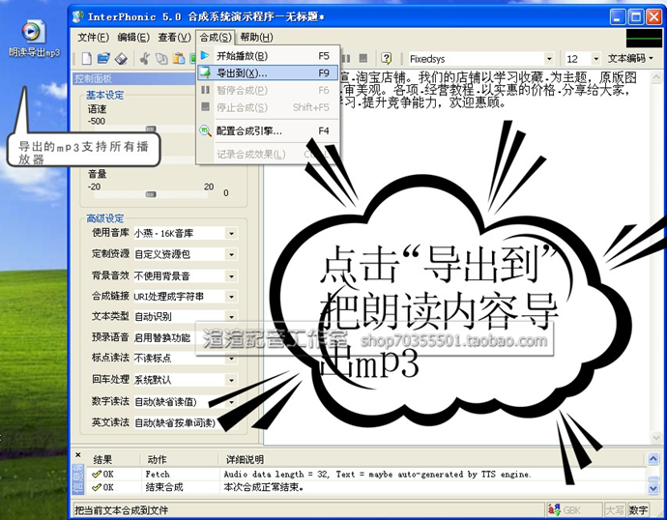The width and height of the screenshot is (667, 520).
Task: Click the Help question mark icon
Action: (x=386, y=58)
